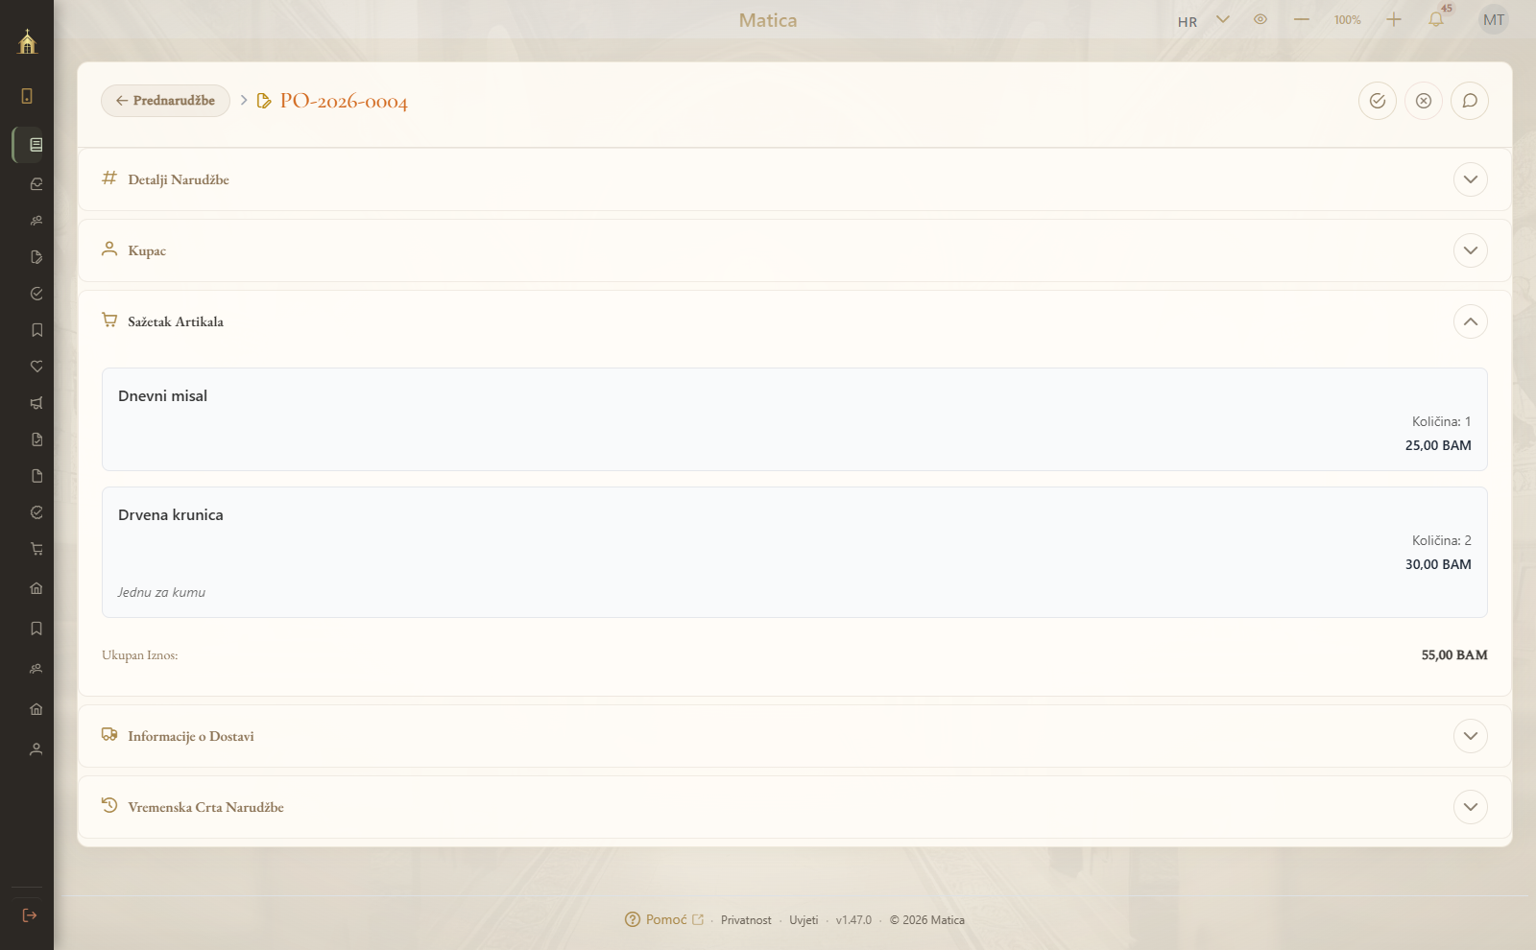Open the heart icon in sidebar
This screenshot has width=1536, height=950.
click(36, 367)
